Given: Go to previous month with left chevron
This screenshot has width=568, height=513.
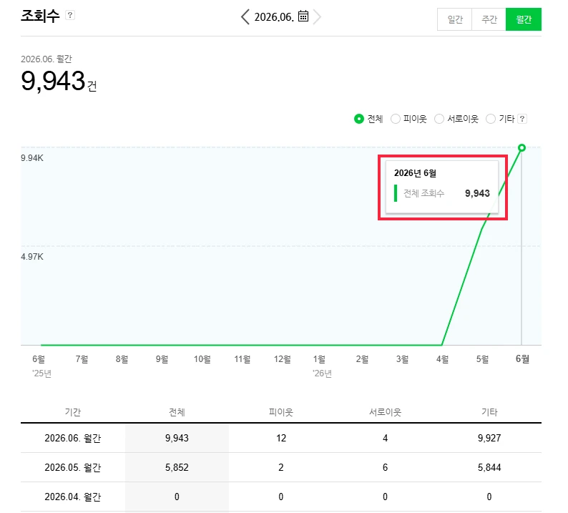Looking at the screenshot, I should [245, 17].
